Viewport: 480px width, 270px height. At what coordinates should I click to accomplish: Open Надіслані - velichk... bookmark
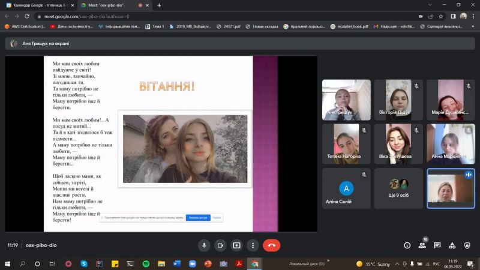pos(394,26)
